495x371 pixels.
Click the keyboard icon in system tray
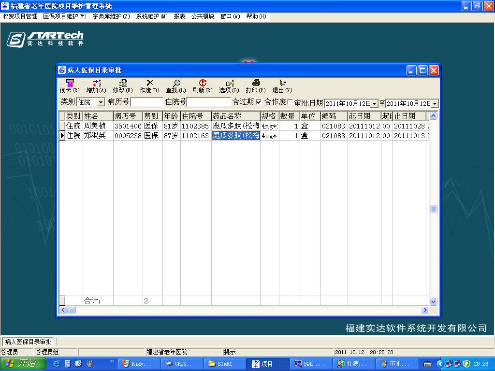pos(427,364)
